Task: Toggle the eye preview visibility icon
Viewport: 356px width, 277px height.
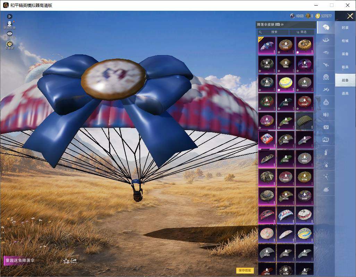Action: pos(9,34)
